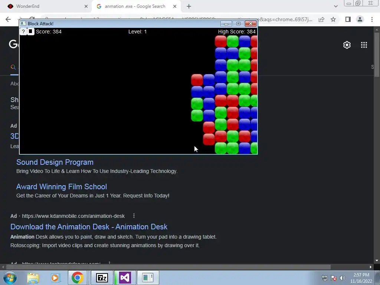
Task: Open Chrome's side panel icon
Action: 348,19
